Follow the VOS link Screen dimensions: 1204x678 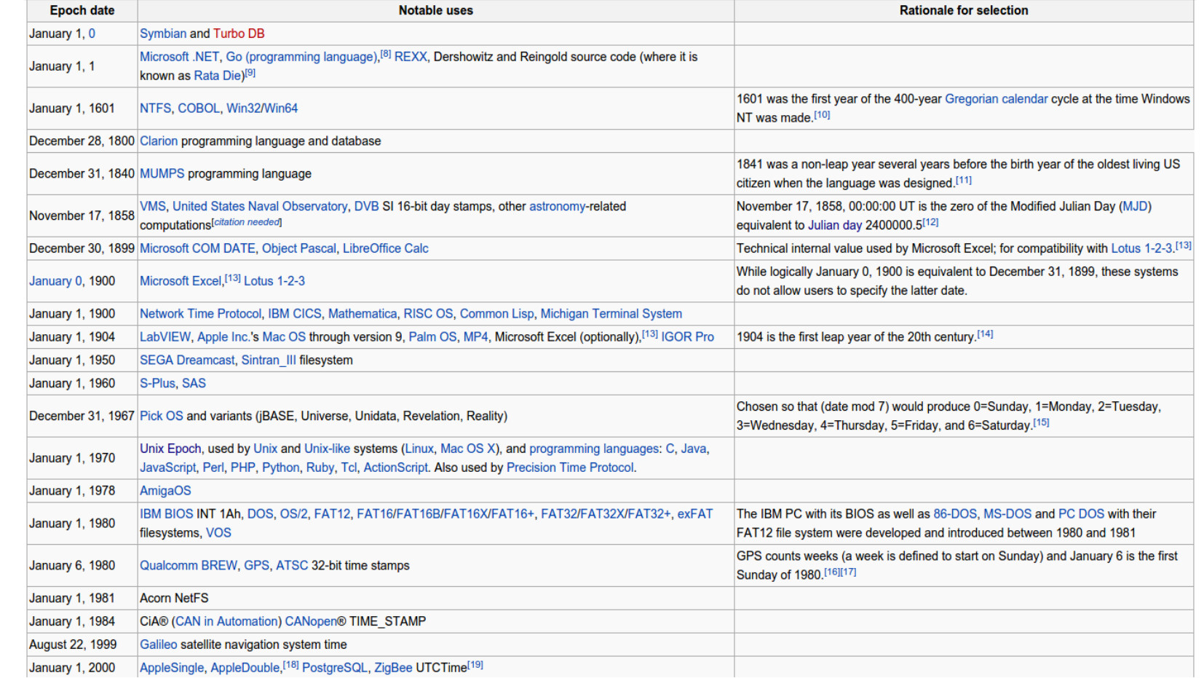218,534
